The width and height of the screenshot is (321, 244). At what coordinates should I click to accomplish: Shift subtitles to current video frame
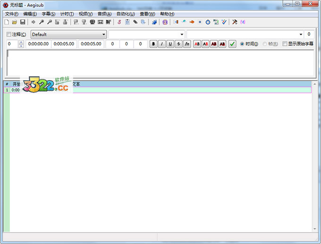click(x=108, y=22)
